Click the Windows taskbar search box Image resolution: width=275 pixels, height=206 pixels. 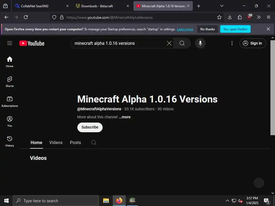point(56,201)
